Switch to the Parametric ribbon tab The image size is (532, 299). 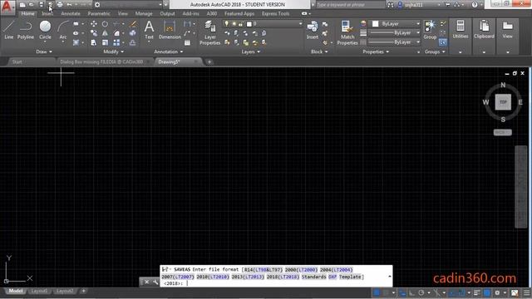click(x=99, y=13)
